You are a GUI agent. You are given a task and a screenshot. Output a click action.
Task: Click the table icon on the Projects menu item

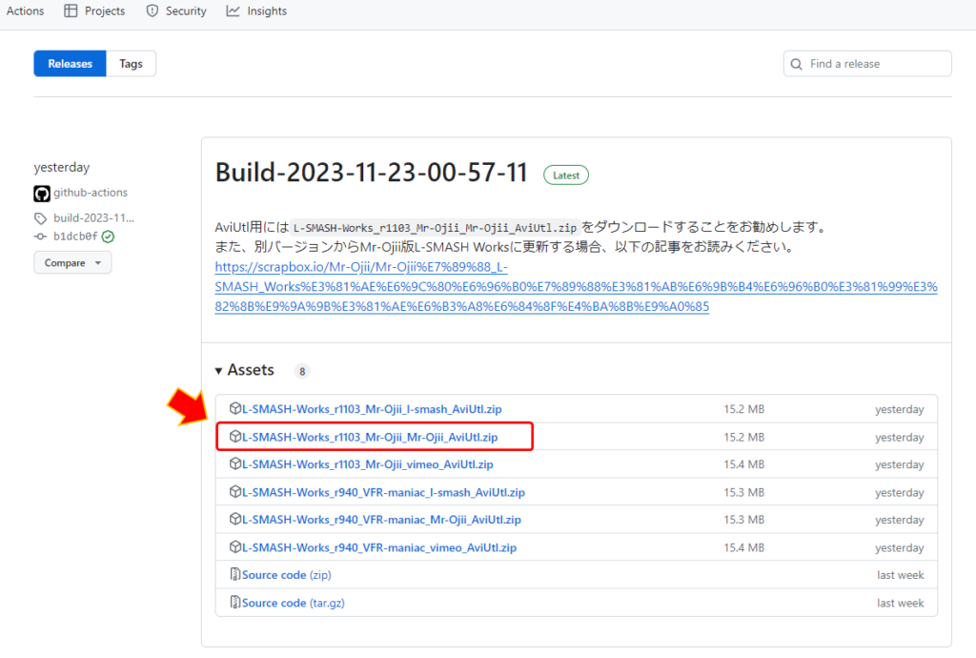point(70,10)
